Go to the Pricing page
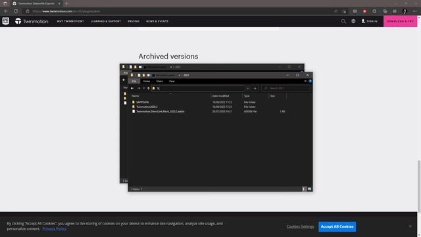The image size is (421, 237). 134,21
